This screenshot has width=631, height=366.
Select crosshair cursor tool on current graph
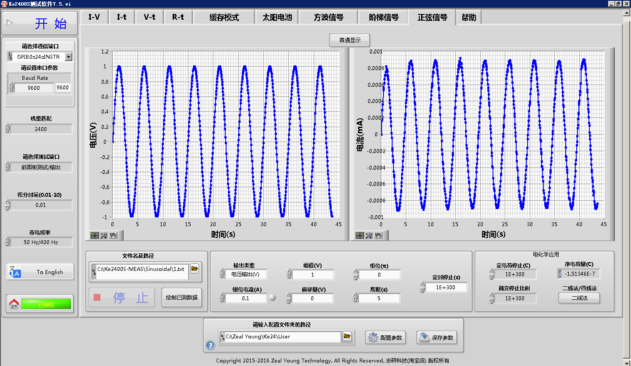pos(360,235)
